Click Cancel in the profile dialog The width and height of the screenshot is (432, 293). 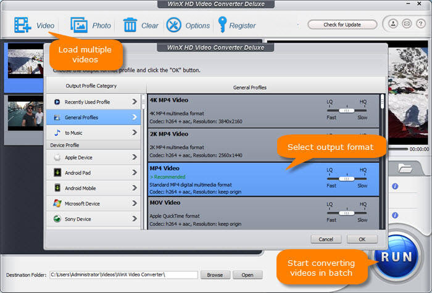pos(326,239)
